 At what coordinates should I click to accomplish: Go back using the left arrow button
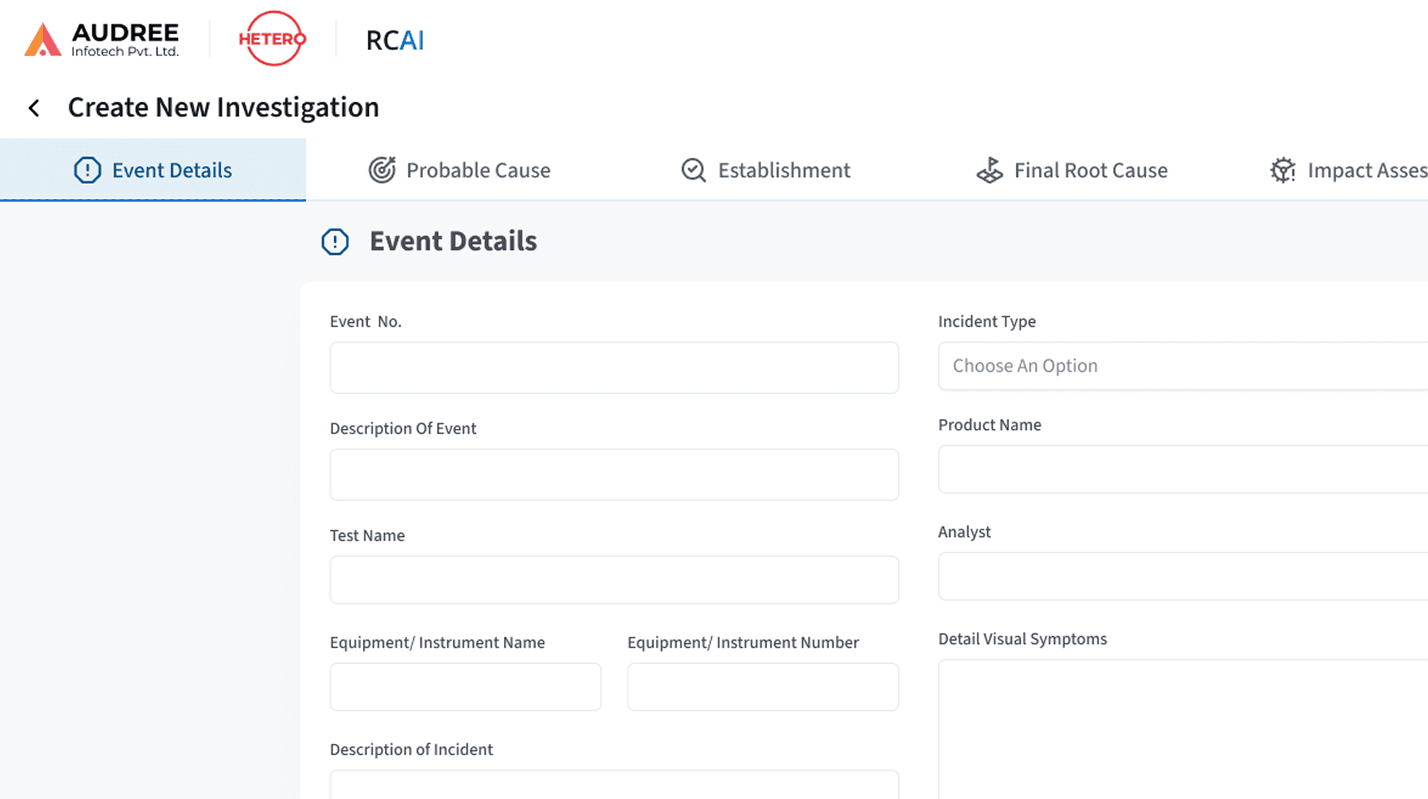[x=34, y=107]
